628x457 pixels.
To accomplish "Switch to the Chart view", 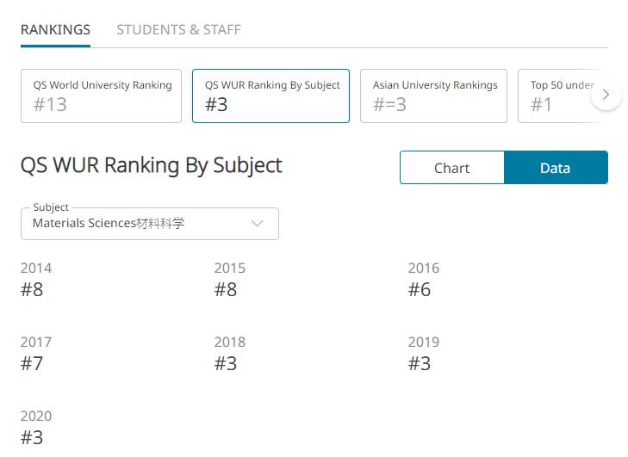I will tap(451, 168).
